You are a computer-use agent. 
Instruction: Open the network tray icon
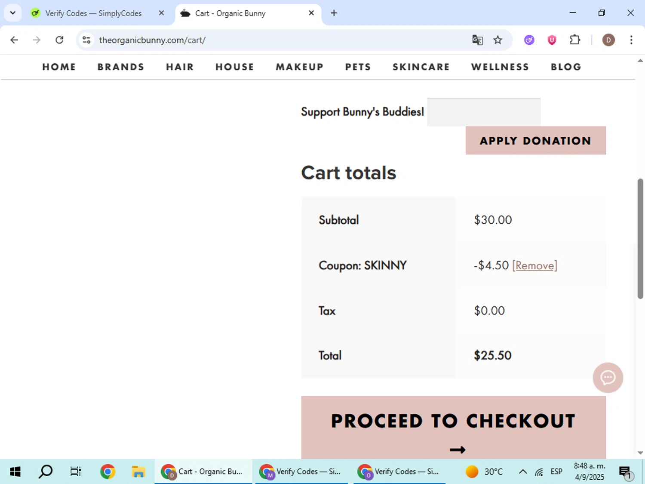tap(539, 472)
